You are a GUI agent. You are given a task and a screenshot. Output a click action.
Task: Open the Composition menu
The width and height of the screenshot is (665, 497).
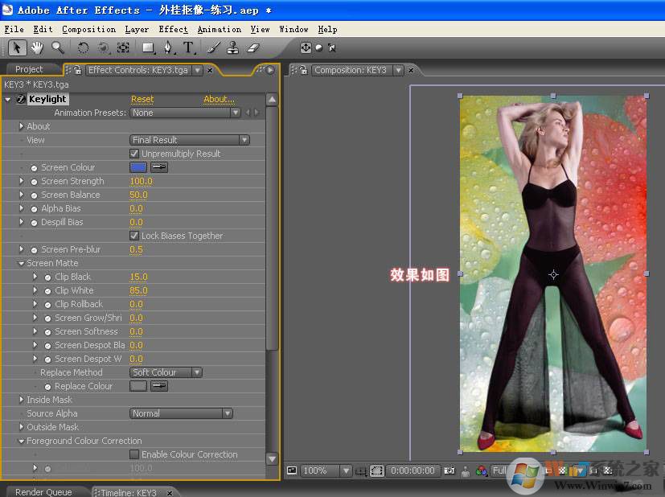click(x=88, y=29)
